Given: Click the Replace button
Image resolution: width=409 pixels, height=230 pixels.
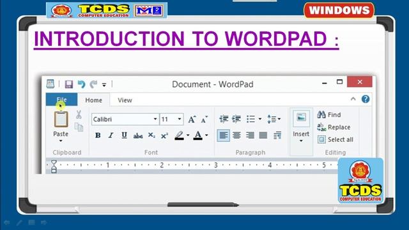Looking at the screenshot, I should click(x=334, y=127).
